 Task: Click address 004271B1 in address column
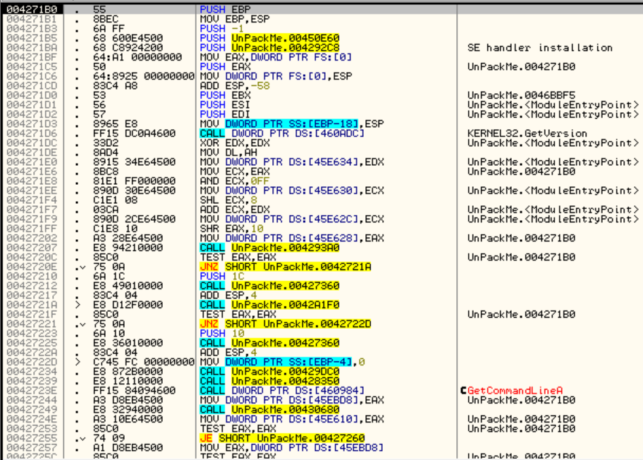coord(32,19)
